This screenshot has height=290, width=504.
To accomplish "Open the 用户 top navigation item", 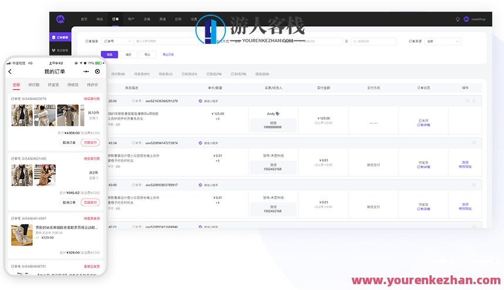I will click(x=131, y=19).
